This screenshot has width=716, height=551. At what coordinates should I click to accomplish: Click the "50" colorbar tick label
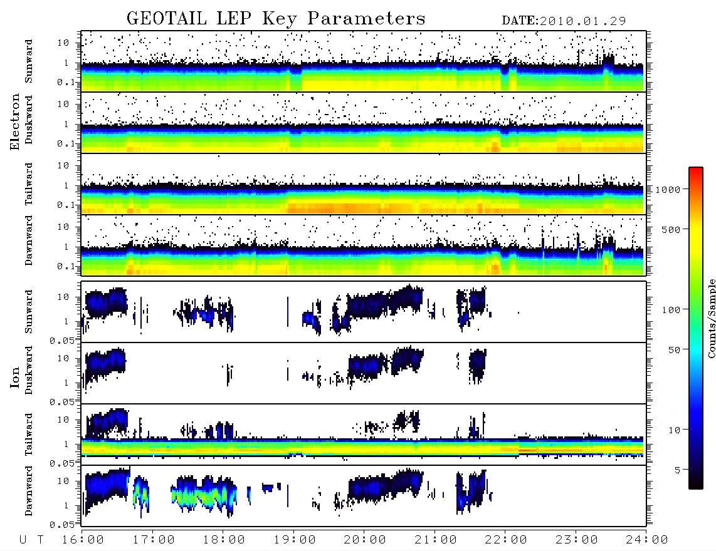675,350
